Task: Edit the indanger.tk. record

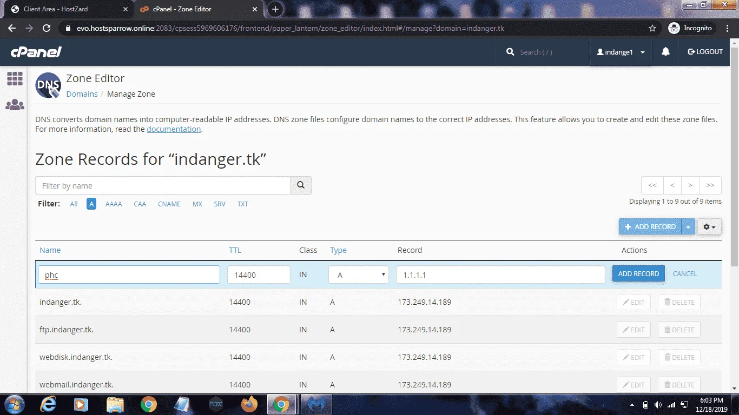Action: (x=634, y=303)
